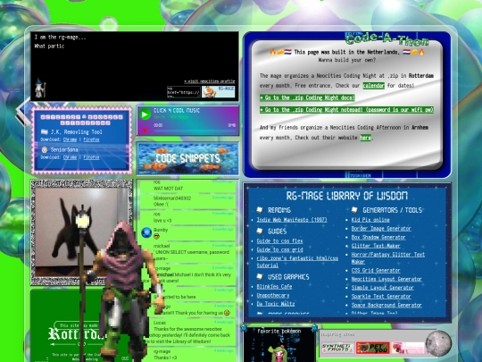The width and height of the screenshot is (482, 362).
Task: Seek on the music player progress bar
Action: coord(195,130)
